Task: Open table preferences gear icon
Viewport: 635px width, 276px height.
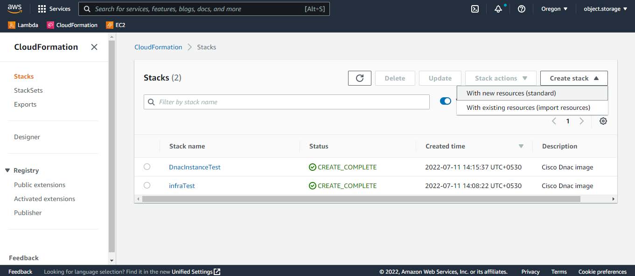Action: click(x=603, y=121)
